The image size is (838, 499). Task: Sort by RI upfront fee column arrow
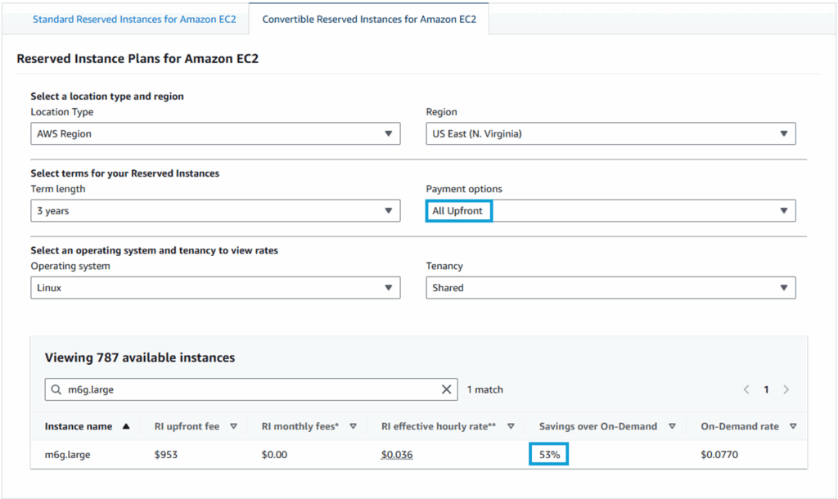click(x=233, y=426)
